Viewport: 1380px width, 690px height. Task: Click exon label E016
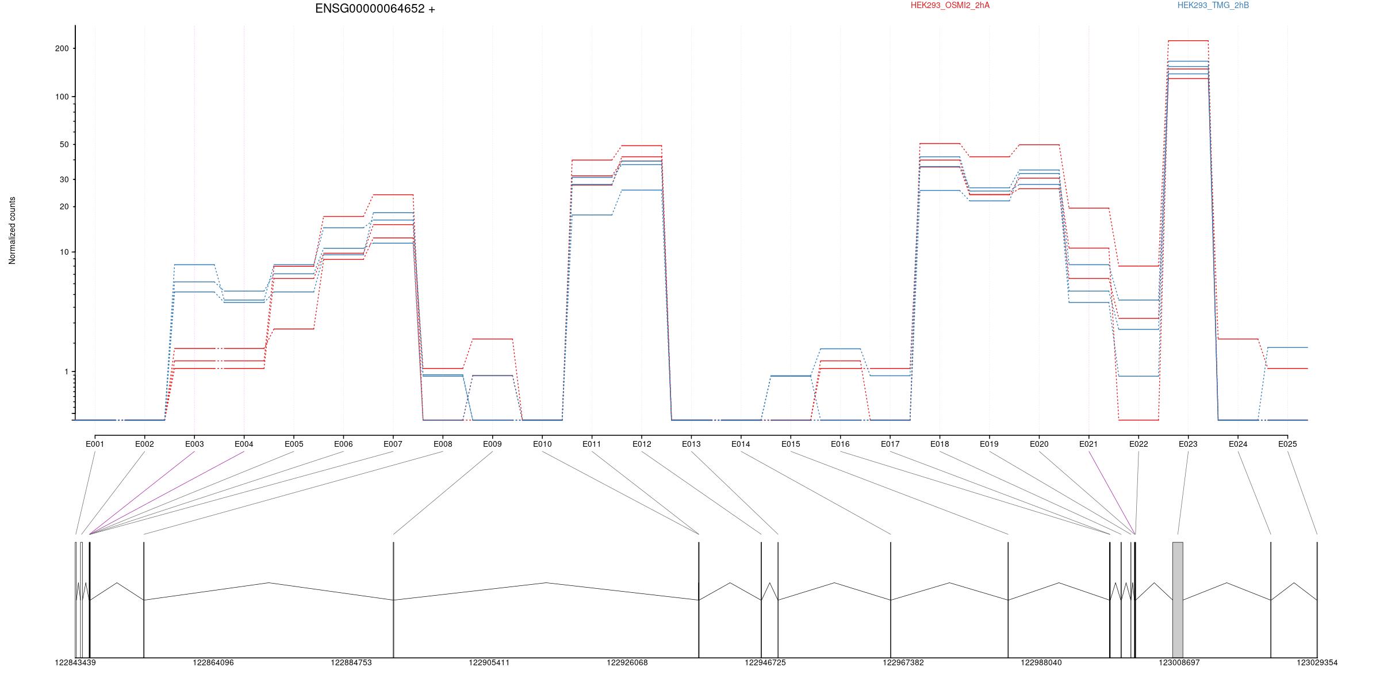[840, 444]
